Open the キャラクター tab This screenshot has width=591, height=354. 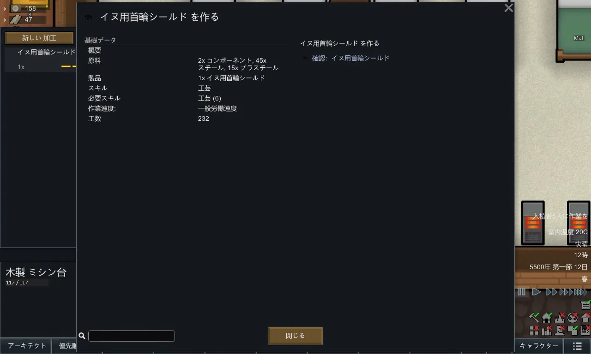539,346
